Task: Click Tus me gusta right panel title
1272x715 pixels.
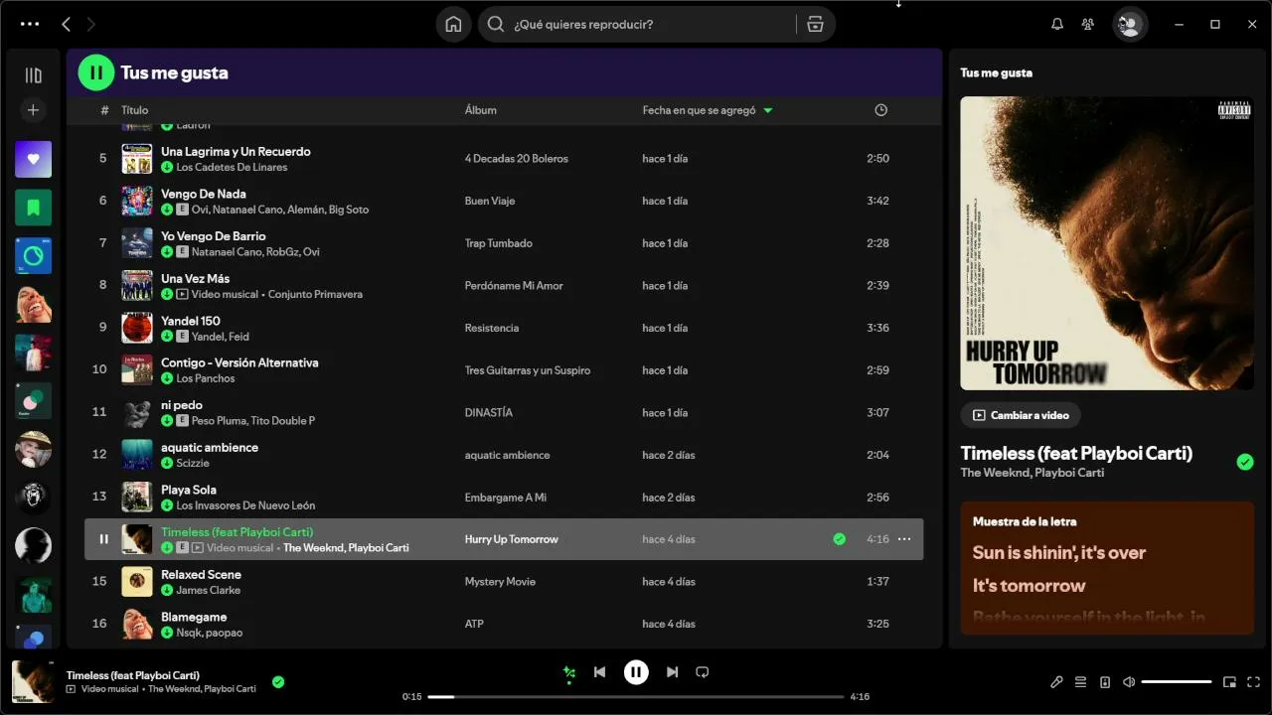Action: pos(996,72)
